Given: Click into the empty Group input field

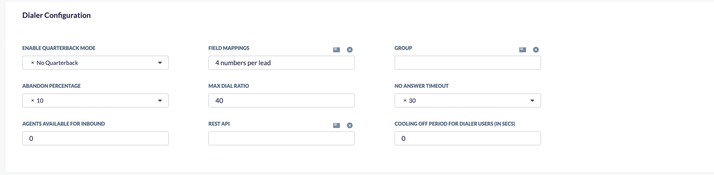Looking at the screenshot, I should coord(468,63).
